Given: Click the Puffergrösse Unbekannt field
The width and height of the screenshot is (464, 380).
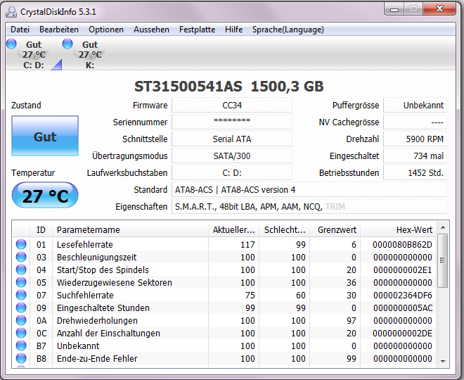Looking at the screenshot, I should point(415,105).
